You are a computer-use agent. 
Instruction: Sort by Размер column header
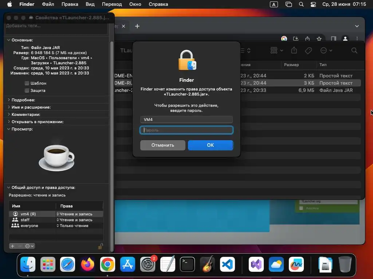pos(291,65)
